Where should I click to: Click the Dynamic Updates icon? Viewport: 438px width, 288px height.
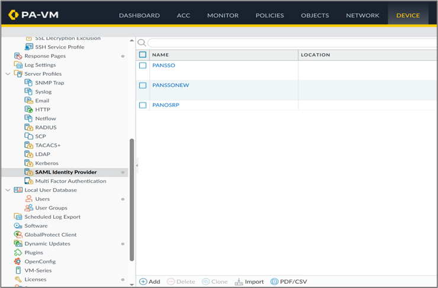point(18,244)
